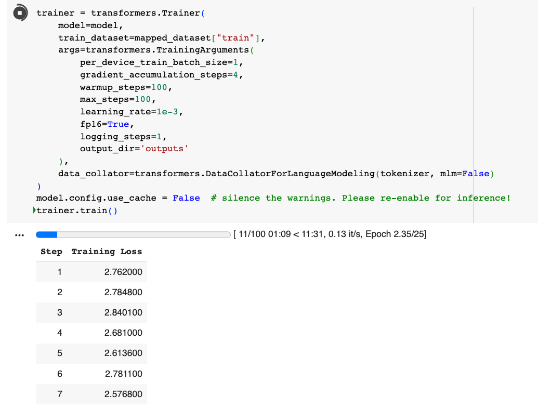Open the output options three-dots menu
This screenshot has height=407, width=538.
[20, 235]
